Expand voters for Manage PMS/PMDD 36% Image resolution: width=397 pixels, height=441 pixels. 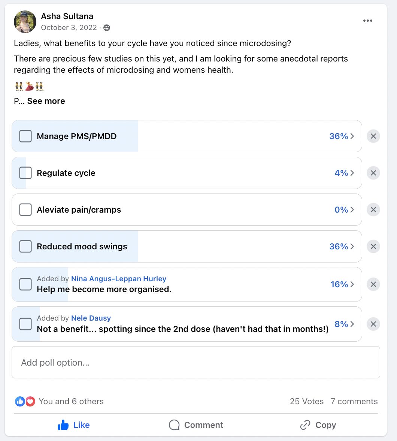pos(341,136)
